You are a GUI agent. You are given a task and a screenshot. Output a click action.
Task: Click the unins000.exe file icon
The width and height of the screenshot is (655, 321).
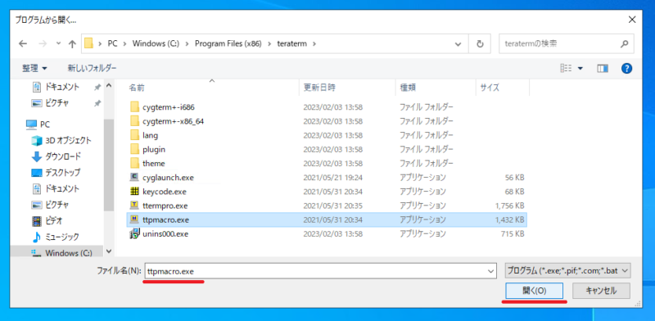[134, 233]
